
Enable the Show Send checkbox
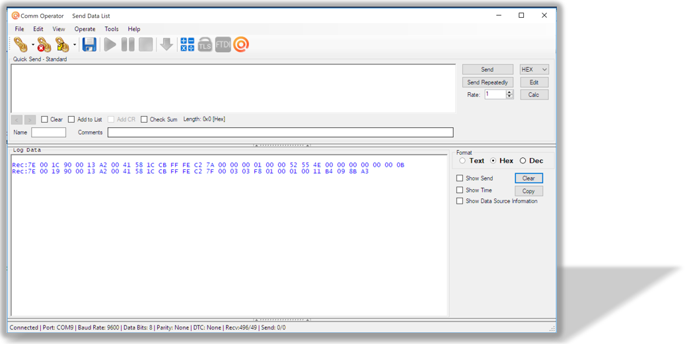pos(460,178)
